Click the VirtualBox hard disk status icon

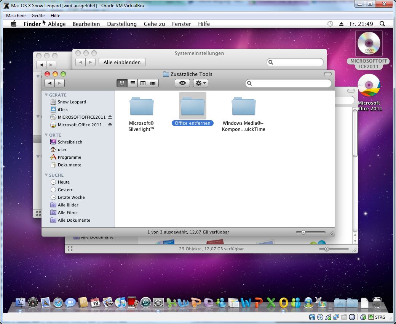coord(312,317)
